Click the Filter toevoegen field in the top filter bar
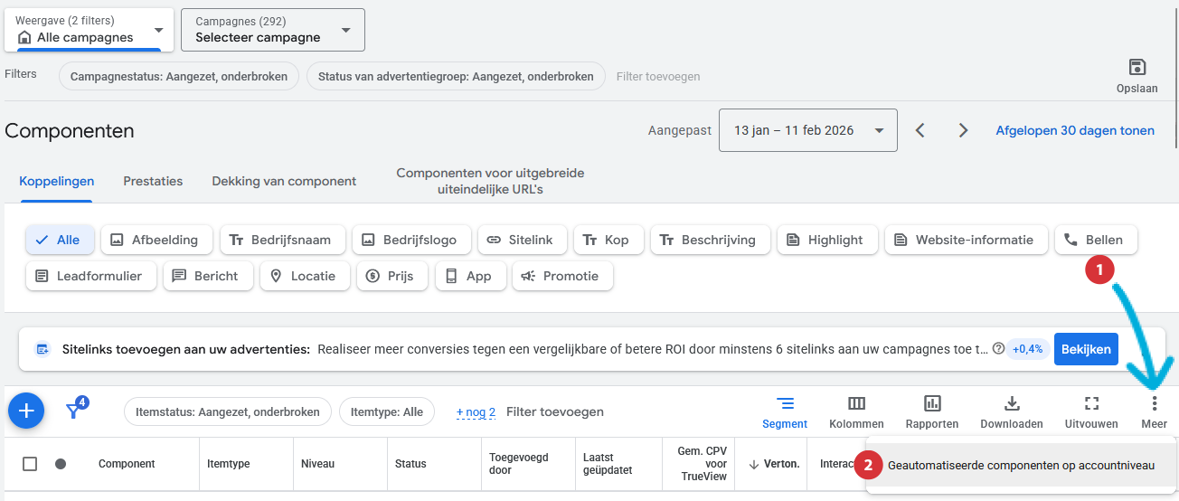1179x501 pixels. 658,77
